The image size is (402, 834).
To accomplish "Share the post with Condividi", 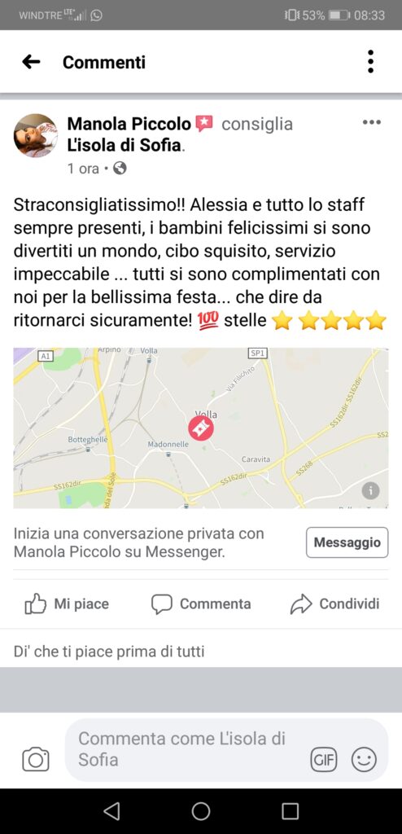I will tap(335, 604).
